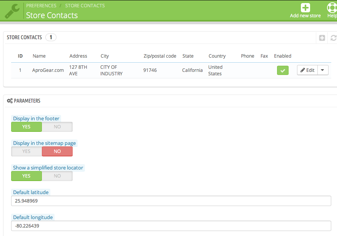Set Display in the footer to NO

click(57, 127)
